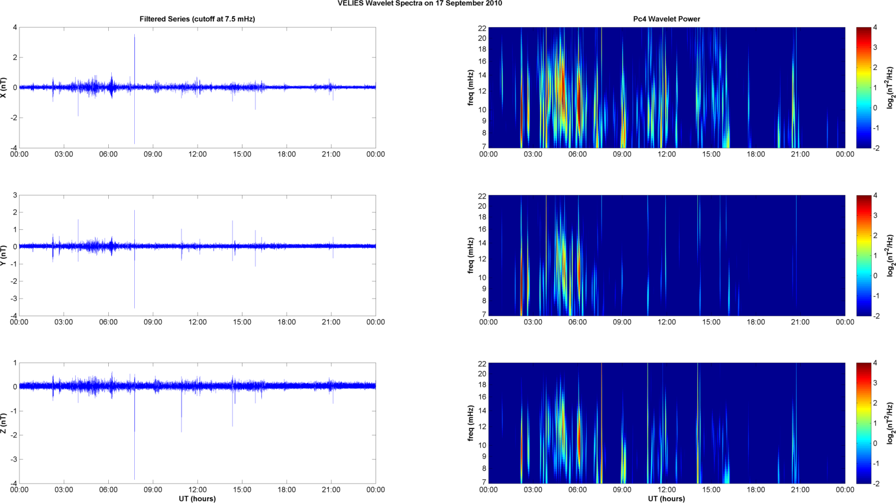Select the Filtered Series plot title

[x=197, y=19]
